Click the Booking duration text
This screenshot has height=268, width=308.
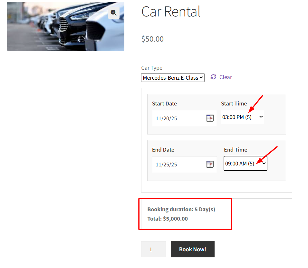pyautogui.click(x=181, y=209)
